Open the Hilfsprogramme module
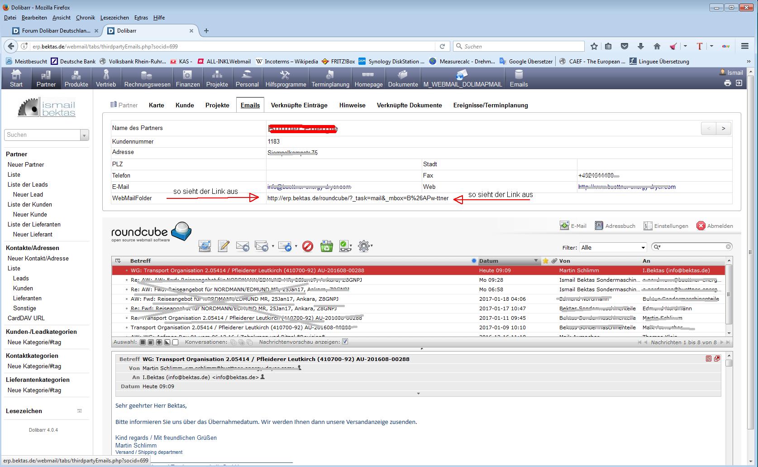 click(x=286, y=78)
